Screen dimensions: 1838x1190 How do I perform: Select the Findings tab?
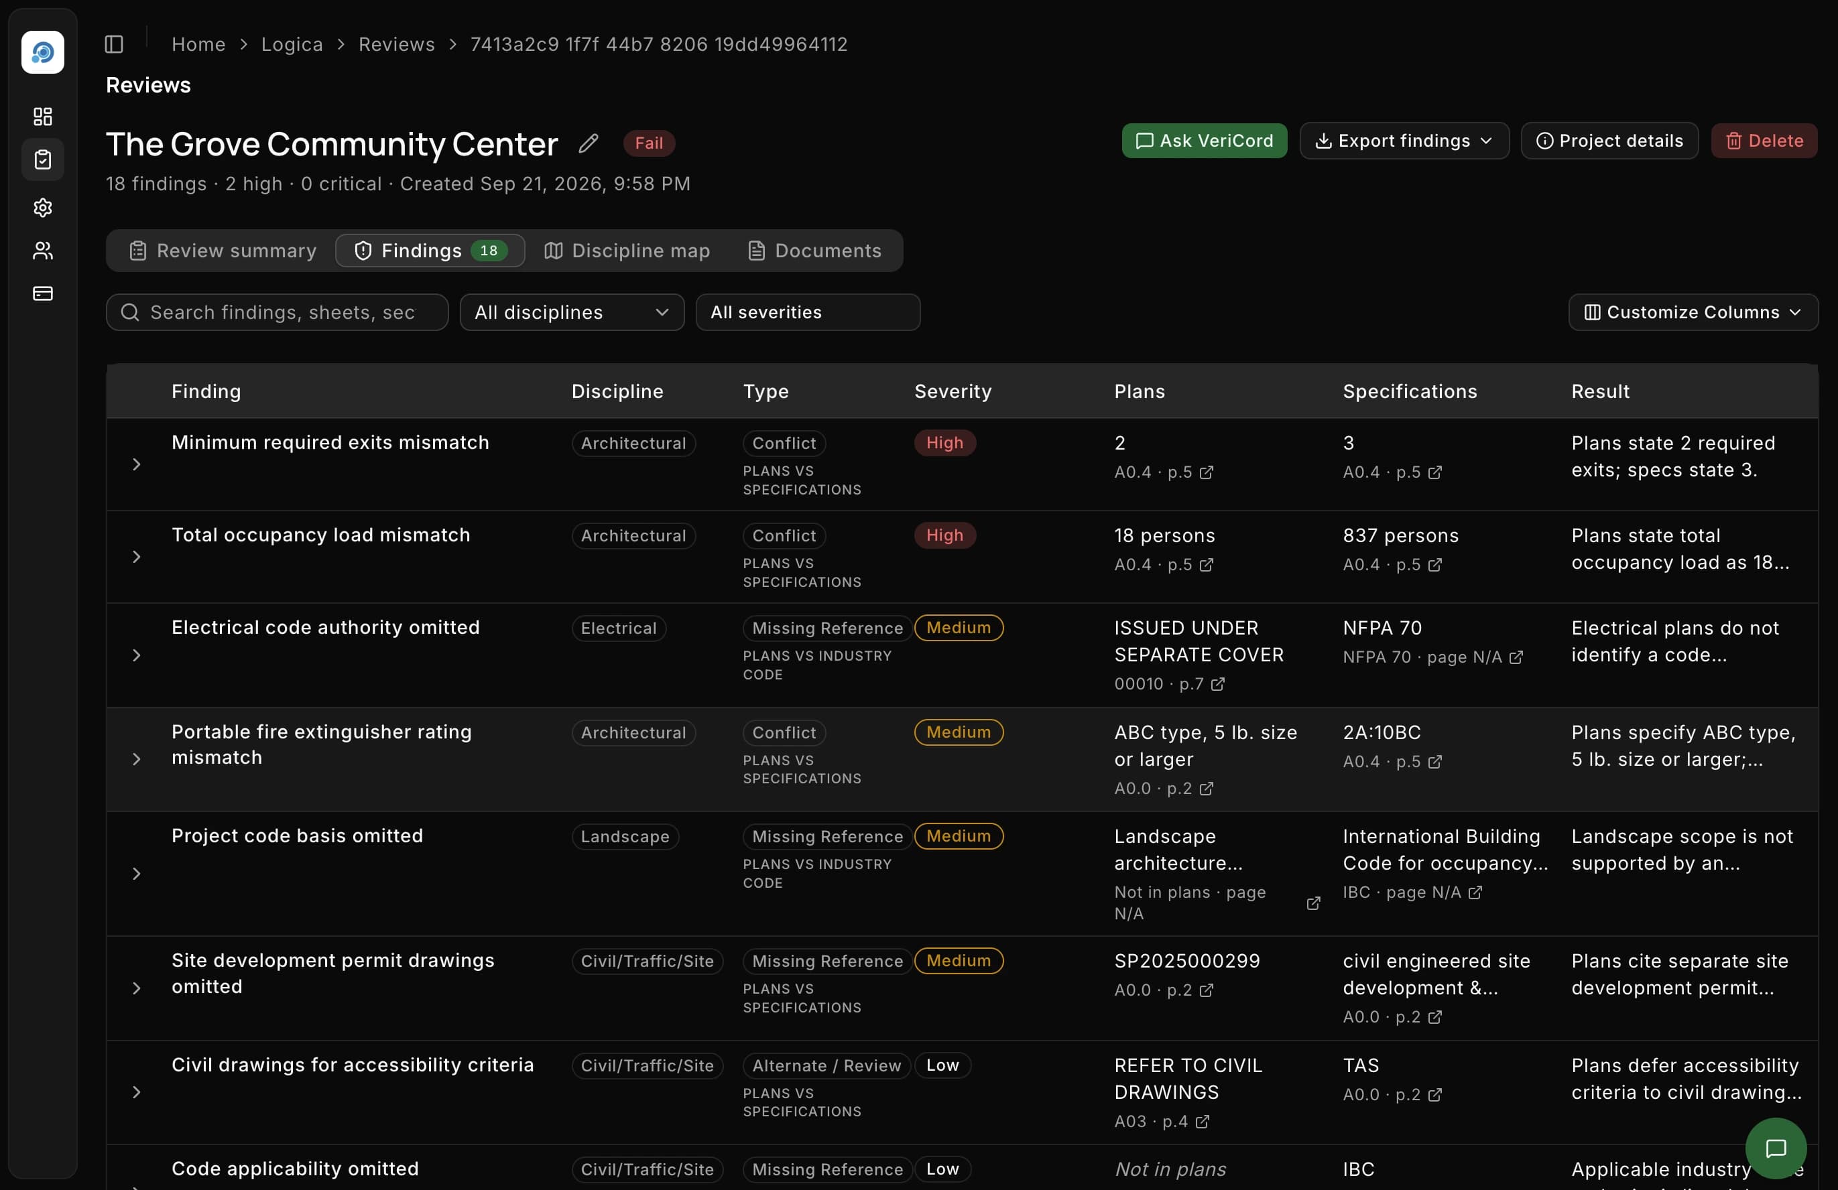430,251
